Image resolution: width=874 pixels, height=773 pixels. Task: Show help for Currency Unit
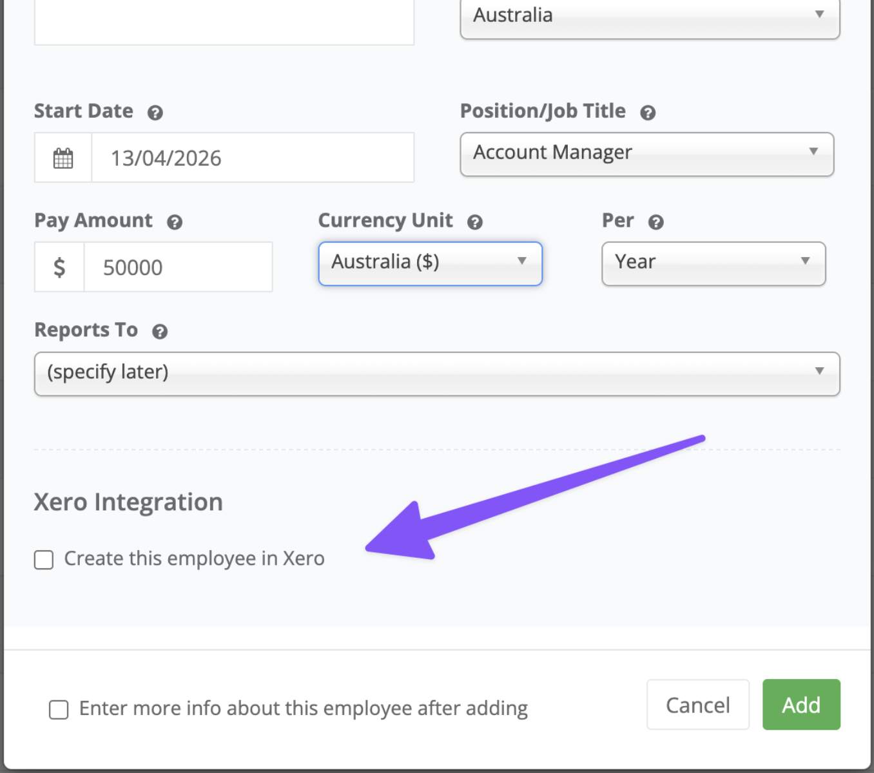[x=475, y=222]
